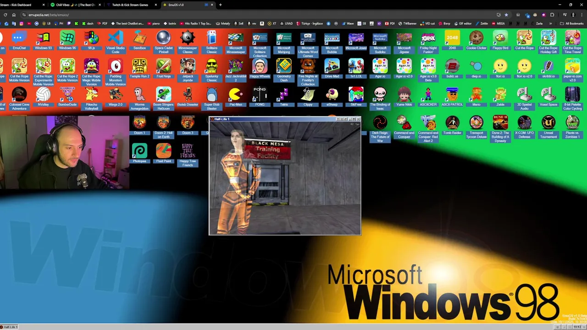
Task: Launch the Tomb Raider icon
Action: pos(452,125)
